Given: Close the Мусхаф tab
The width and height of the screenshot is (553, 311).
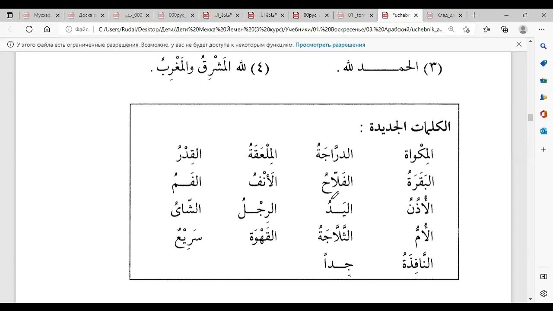Looking at the screenshot, I should (57, 15).
